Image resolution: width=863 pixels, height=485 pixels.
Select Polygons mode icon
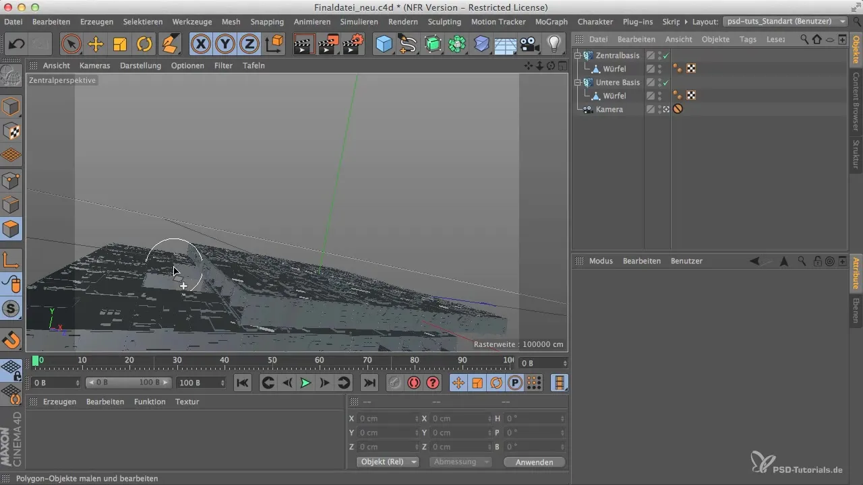[x=11, y=229]
